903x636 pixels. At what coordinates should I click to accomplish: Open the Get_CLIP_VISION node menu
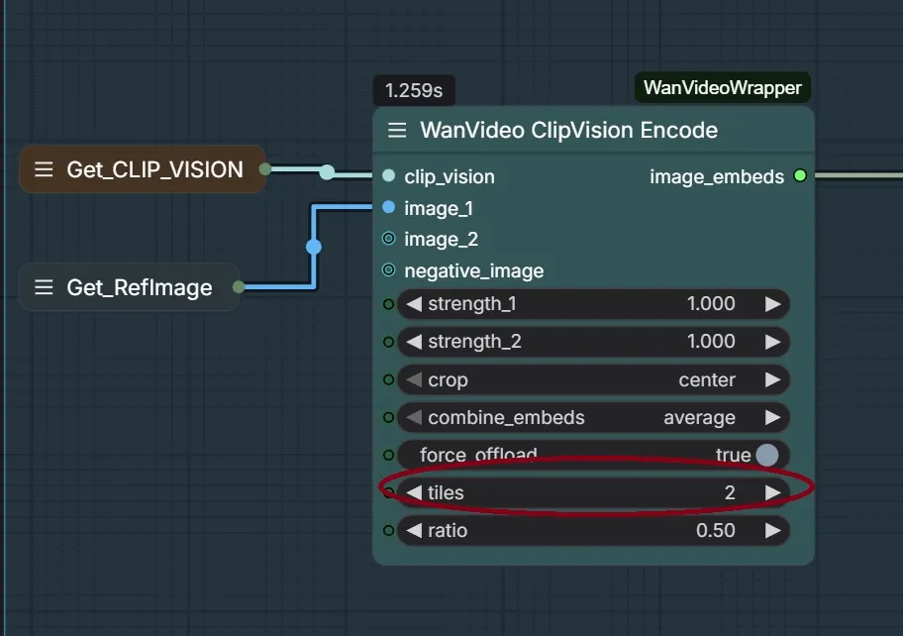44,168
